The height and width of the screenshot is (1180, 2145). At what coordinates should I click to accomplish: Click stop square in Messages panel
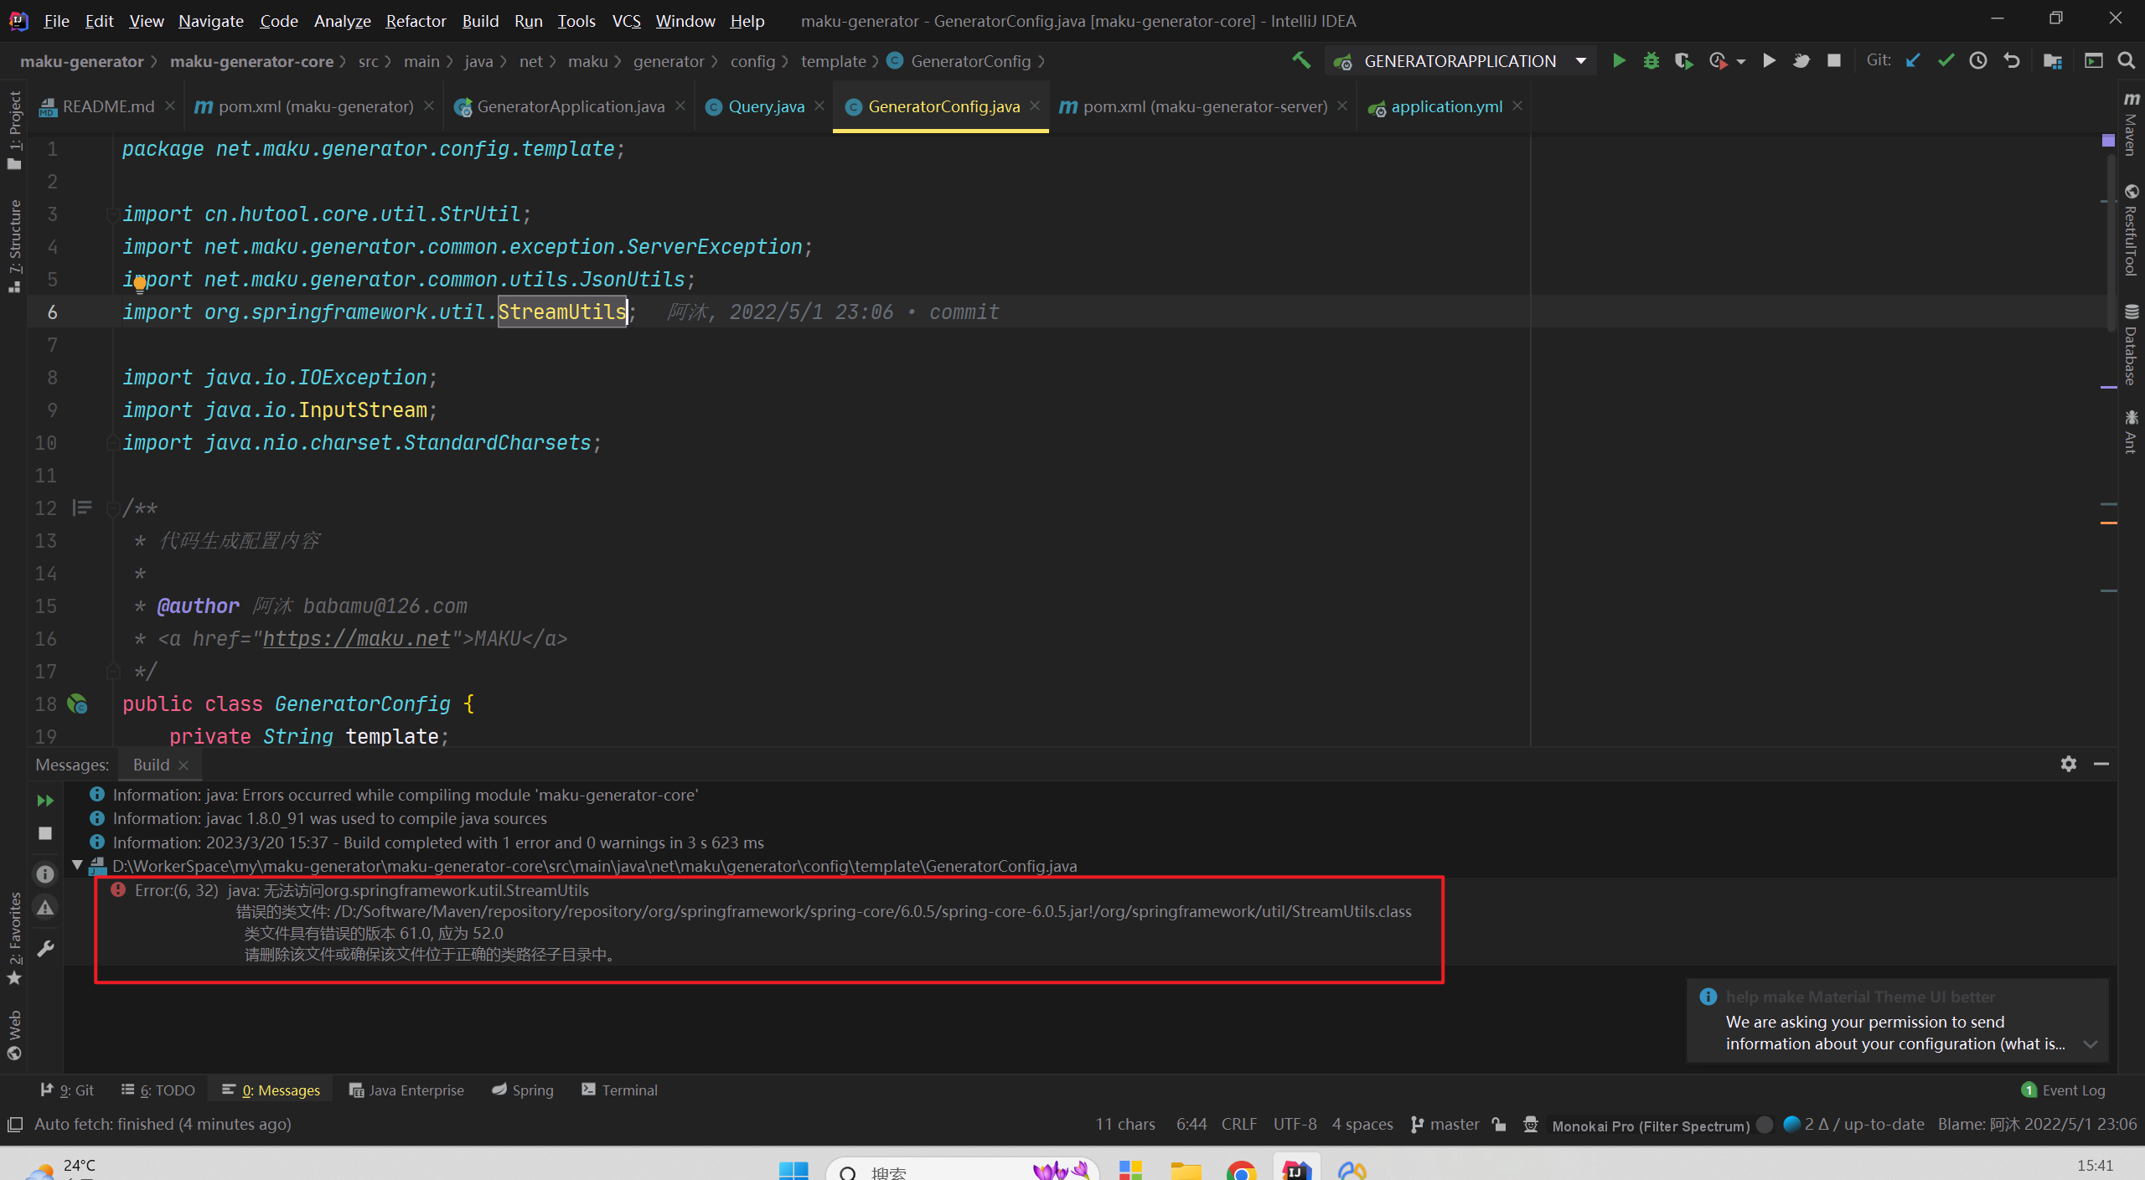pos(45,833)
